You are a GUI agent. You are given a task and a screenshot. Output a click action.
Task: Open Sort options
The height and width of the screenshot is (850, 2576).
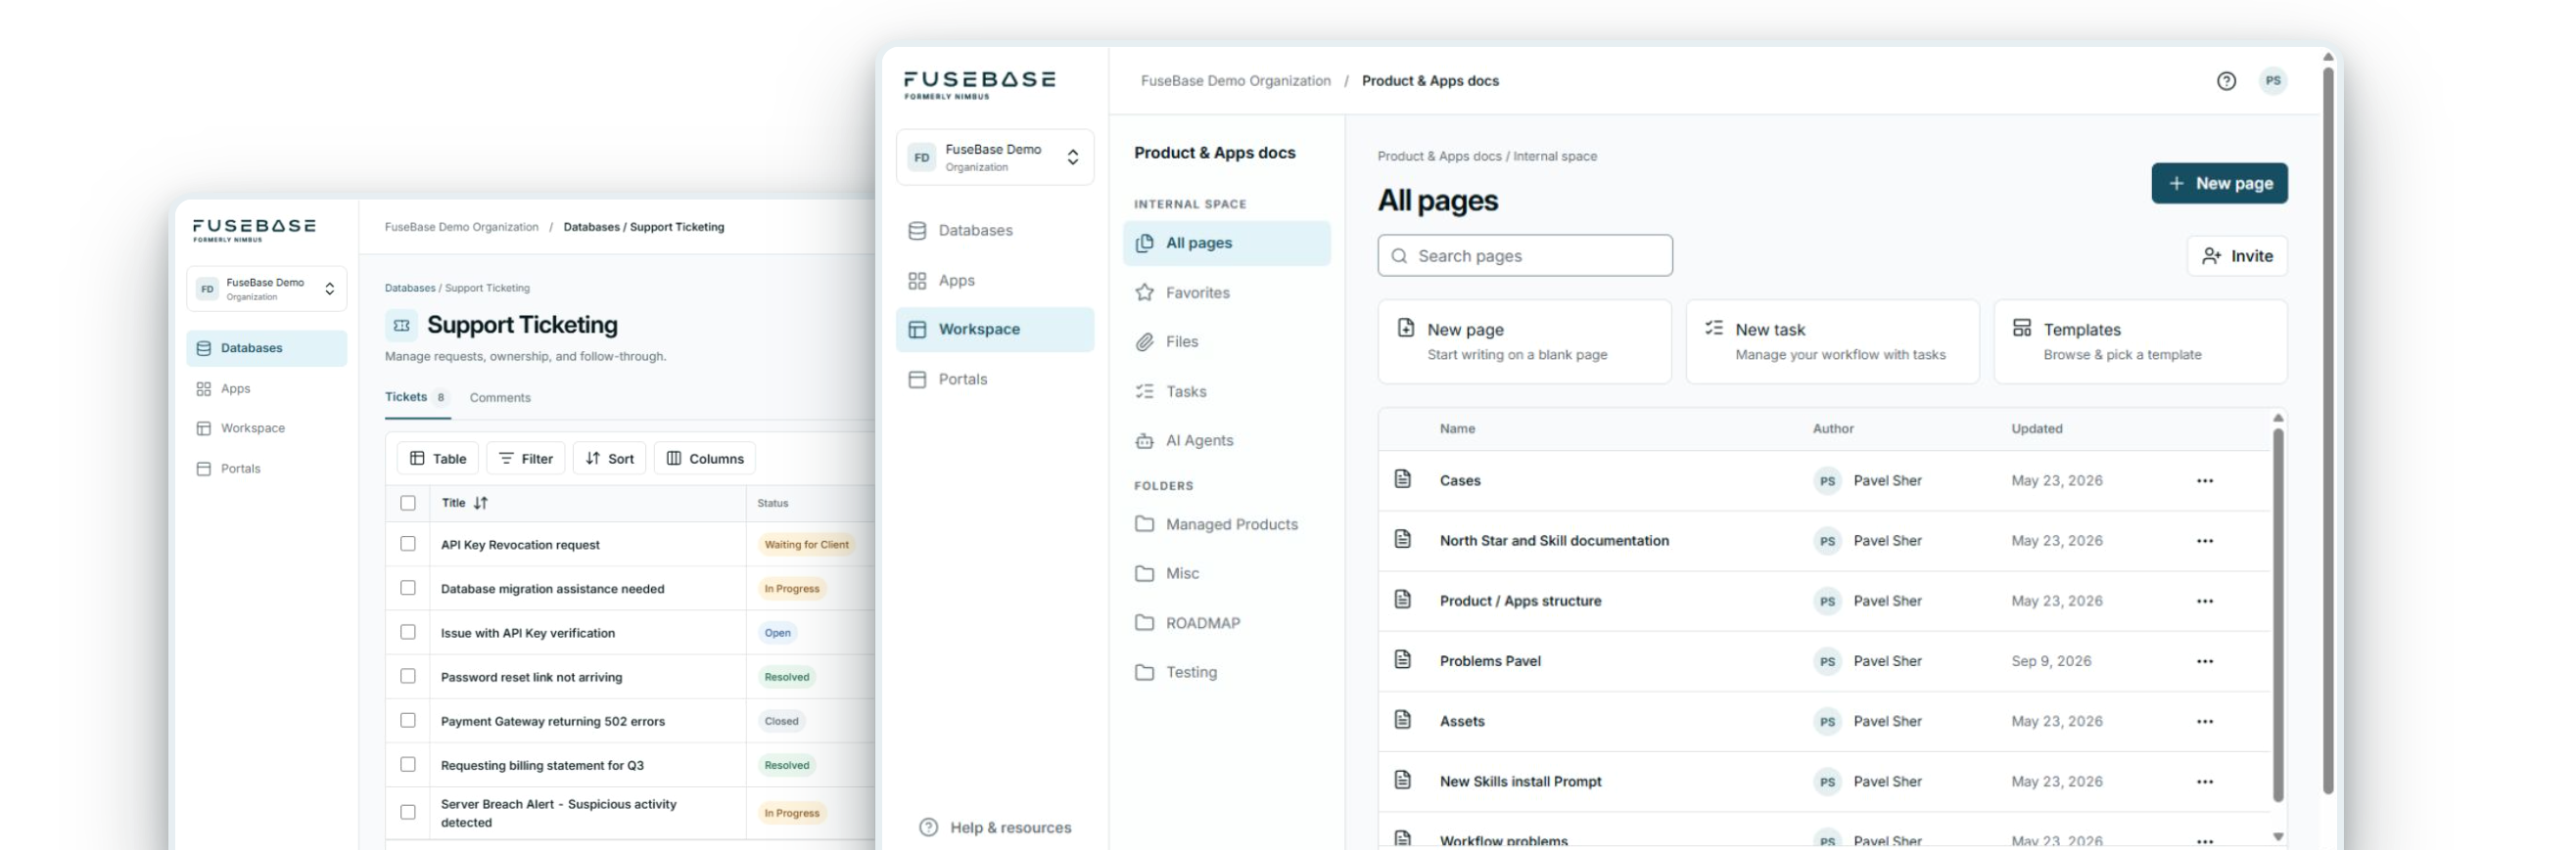pyautogui.click(x=609, y=459)
